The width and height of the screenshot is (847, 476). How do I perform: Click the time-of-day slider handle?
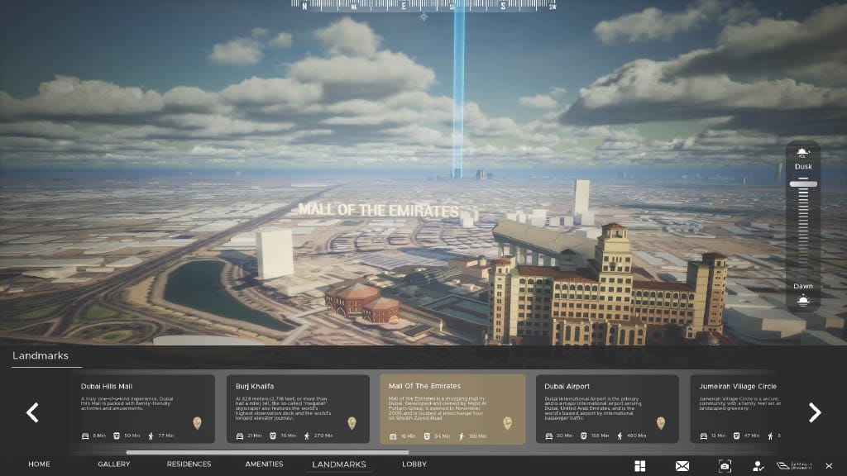point(803,183)
